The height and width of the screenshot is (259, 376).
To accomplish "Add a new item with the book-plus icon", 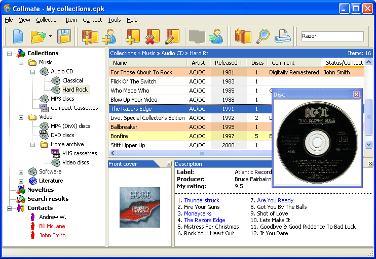I will click(x=133, y=36).
